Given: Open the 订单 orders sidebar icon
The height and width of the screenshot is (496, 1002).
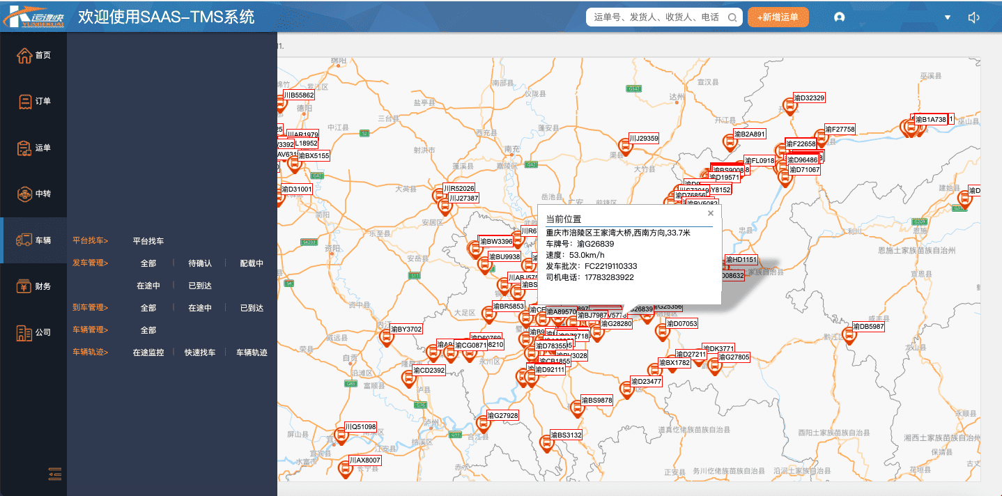Looking at the screenshot, I should 24,102.
